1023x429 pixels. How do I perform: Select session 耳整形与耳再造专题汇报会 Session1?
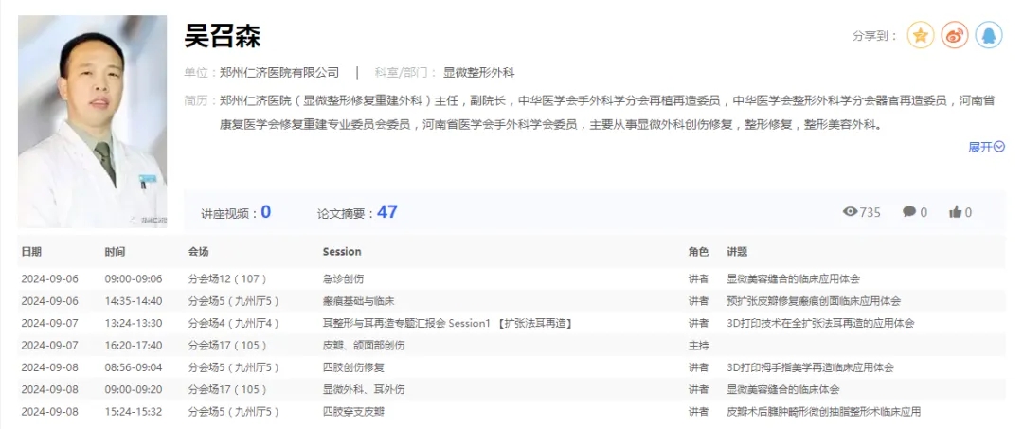click(x=447, y=323)
